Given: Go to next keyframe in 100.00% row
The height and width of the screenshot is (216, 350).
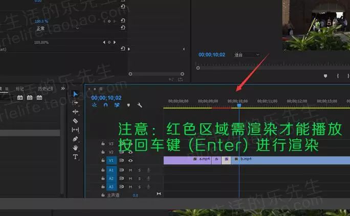Looking at the screenshot, I should 115,42.
